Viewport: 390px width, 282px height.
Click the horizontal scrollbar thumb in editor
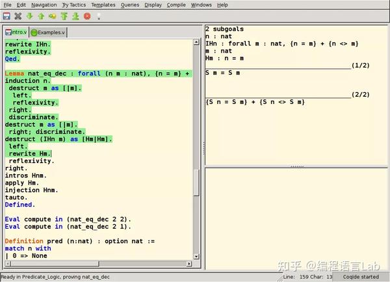pos(55,264)
